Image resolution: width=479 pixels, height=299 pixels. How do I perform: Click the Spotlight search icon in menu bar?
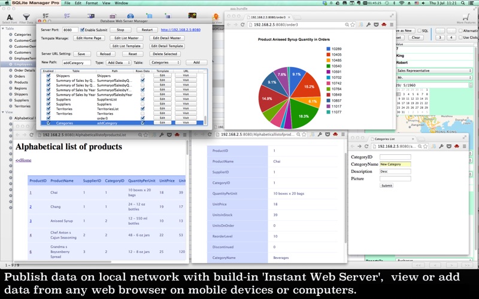tap(463, 3)
